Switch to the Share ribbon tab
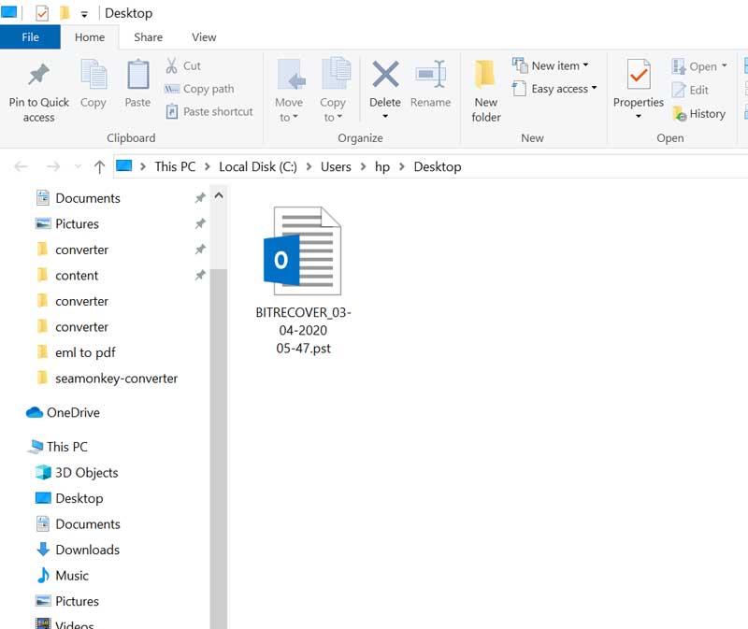Screen dimensions: 748x629 (148, 37)
